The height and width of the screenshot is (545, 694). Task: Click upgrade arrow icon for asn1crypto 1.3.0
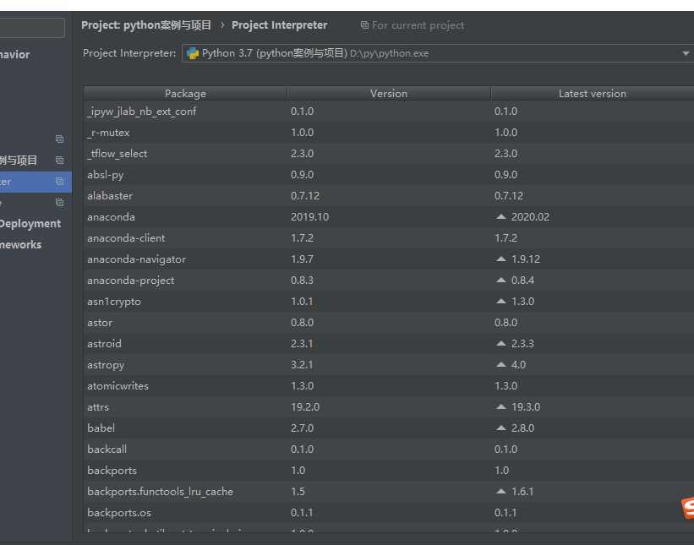501,302
